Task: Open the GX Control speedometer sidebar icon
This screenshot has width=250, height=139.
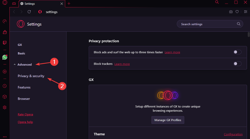Action: [5, 21]
